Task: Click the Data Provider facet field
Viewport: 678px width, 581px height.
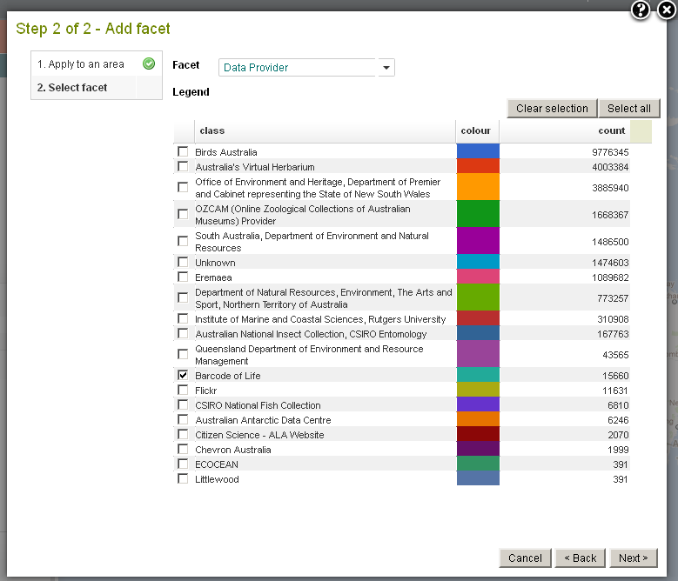Action: [298, 68]
